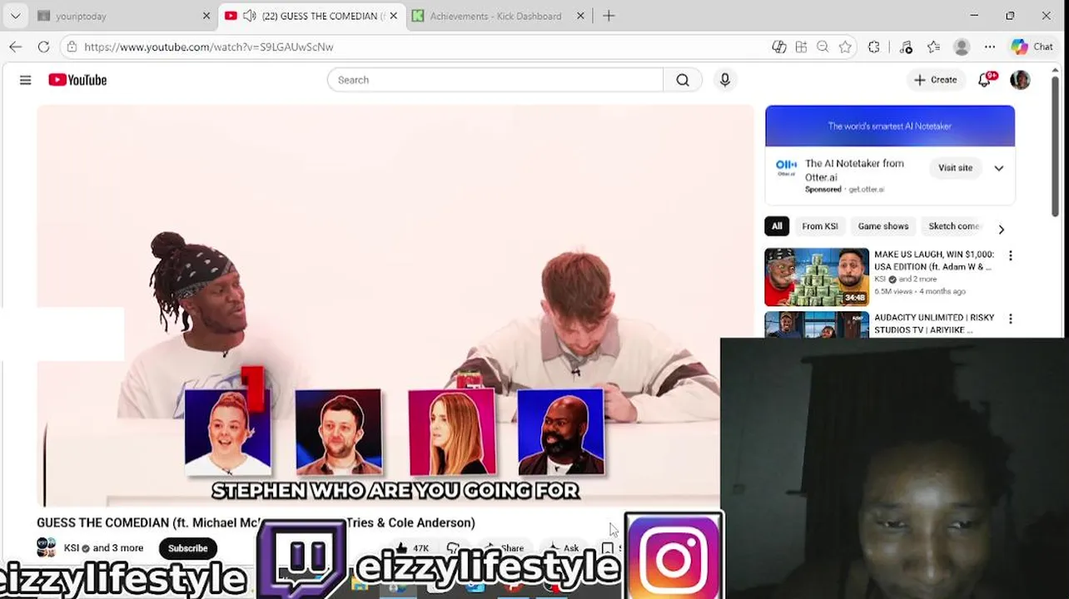Expand the Otter.ai ad chevron
1069x599 pixels.
(x=998, y=168)
